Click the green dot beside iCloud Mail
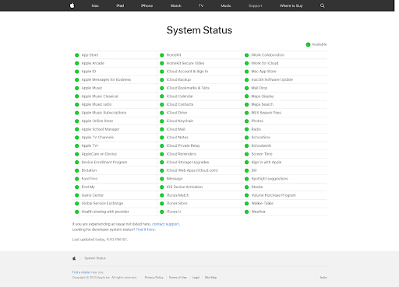 [162, 129]
